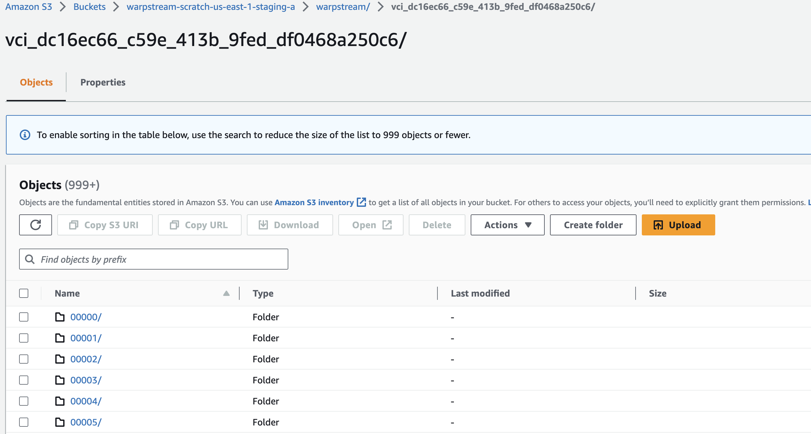Viewport: 811px width, 434px height.
Task: Click the magnifier icon in prefix search
Action: (x=30, y=259)
